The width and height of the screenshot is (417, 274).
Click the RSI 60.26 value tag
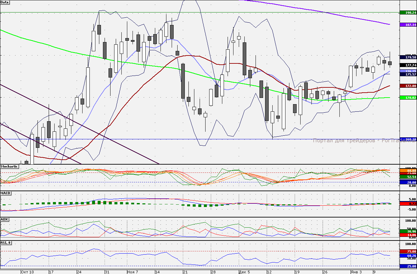coord(408,256)
